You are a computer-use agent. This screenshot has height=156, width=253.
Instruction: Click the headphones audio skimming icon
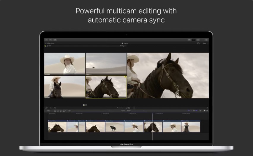click(x=194, y=111)
